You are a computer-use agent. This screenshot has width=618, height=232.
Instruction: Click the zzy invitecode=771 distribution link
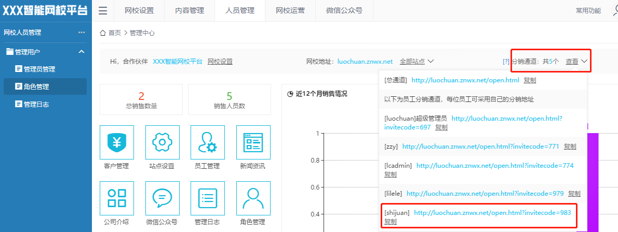[x=480, y=147]
